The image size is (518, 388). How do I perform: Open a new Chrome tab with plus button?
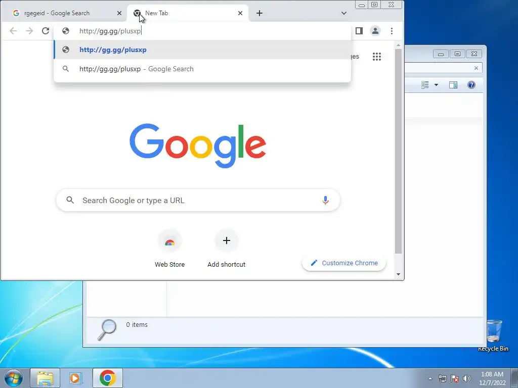tap(260, 13)
